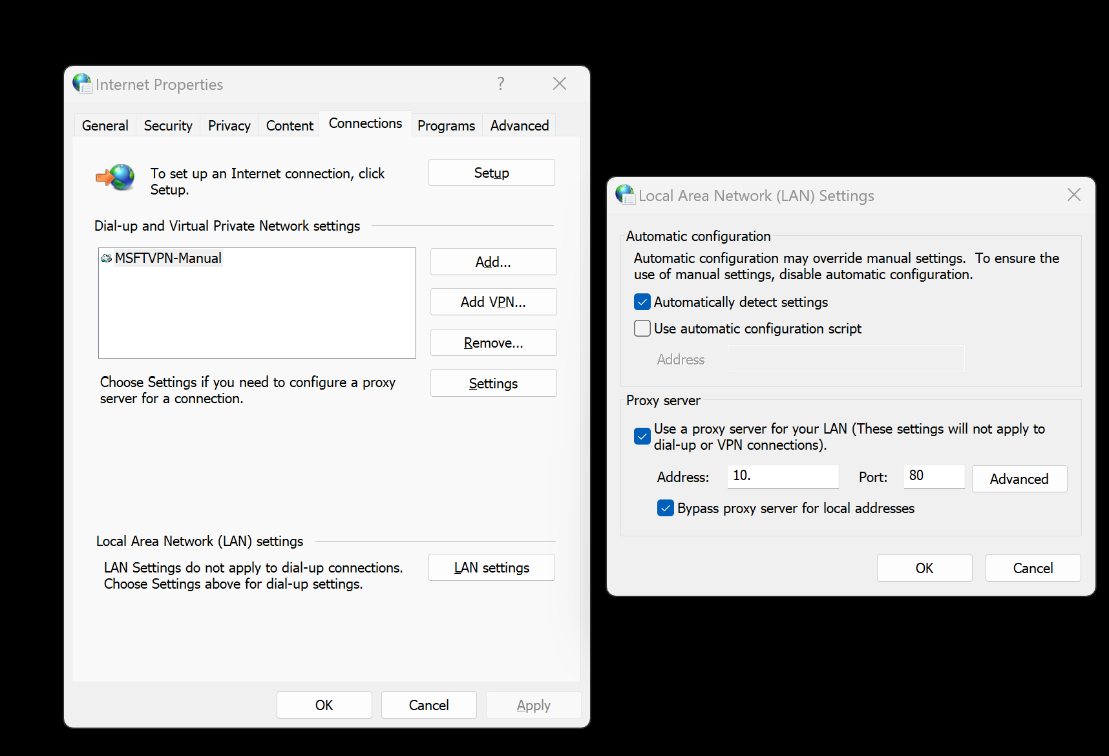Click the Apply button
The image size is (1109, 756).
tap(534, 705)
